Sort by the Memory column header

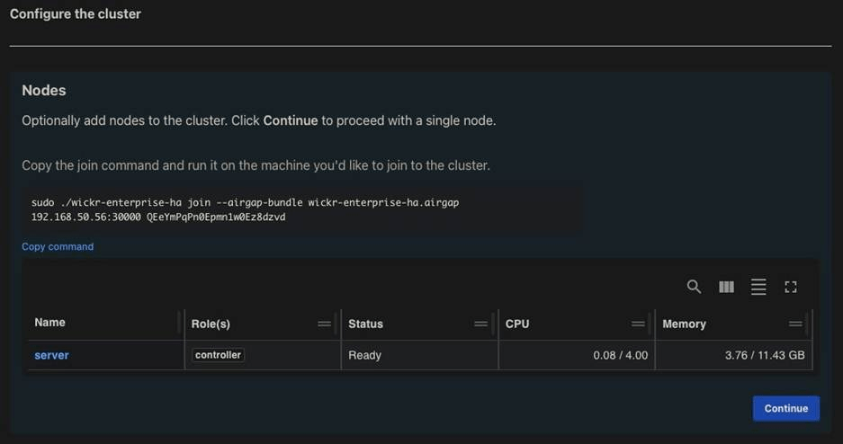(684, 324)
